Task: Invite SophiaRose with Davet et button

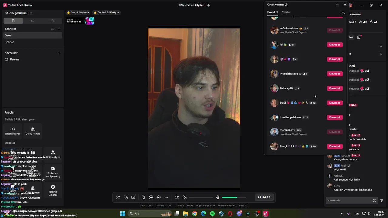Action: click(335, 74)
